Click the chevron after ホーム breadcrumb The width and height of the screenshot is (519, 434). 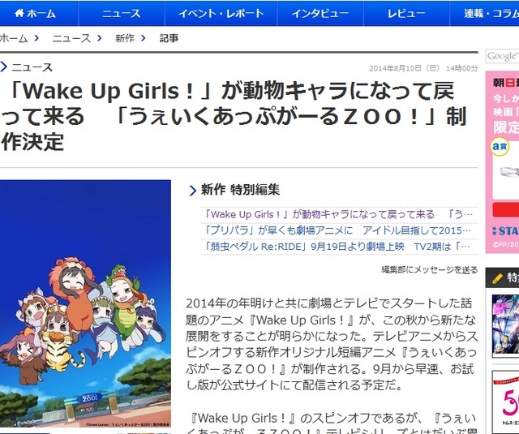(x=36, y=38)
